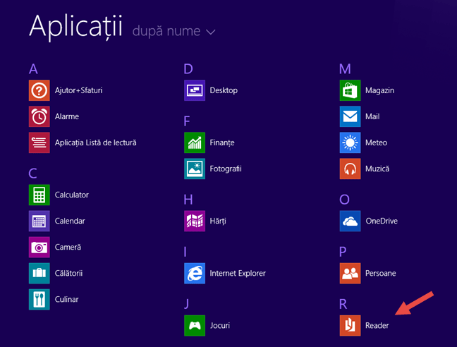Viewport: 457px width, 347px height.
Task: Click the 'Călătorii' label text
Action: tap(69, 273)
